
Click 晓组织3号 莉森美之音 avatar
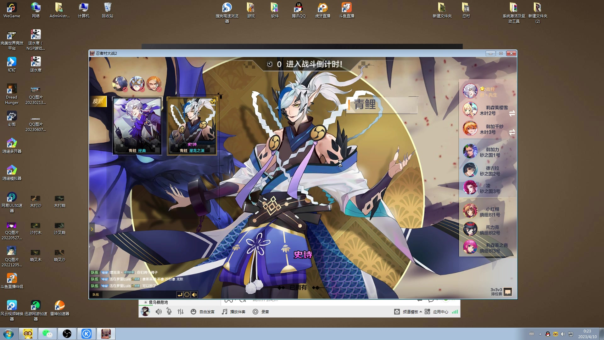pos(470,247)
